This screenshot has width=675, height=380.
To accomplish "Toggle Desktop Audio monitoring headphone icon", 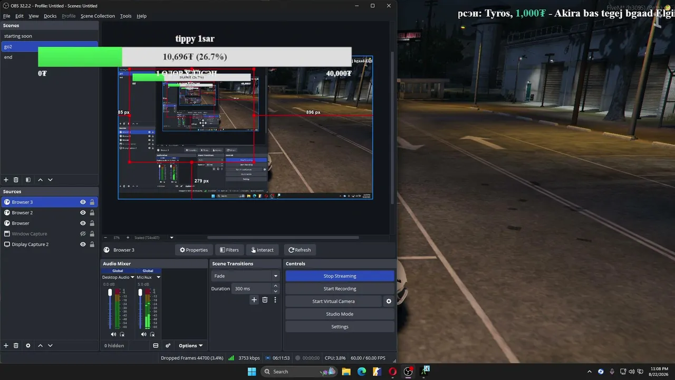I will [122, 334].
